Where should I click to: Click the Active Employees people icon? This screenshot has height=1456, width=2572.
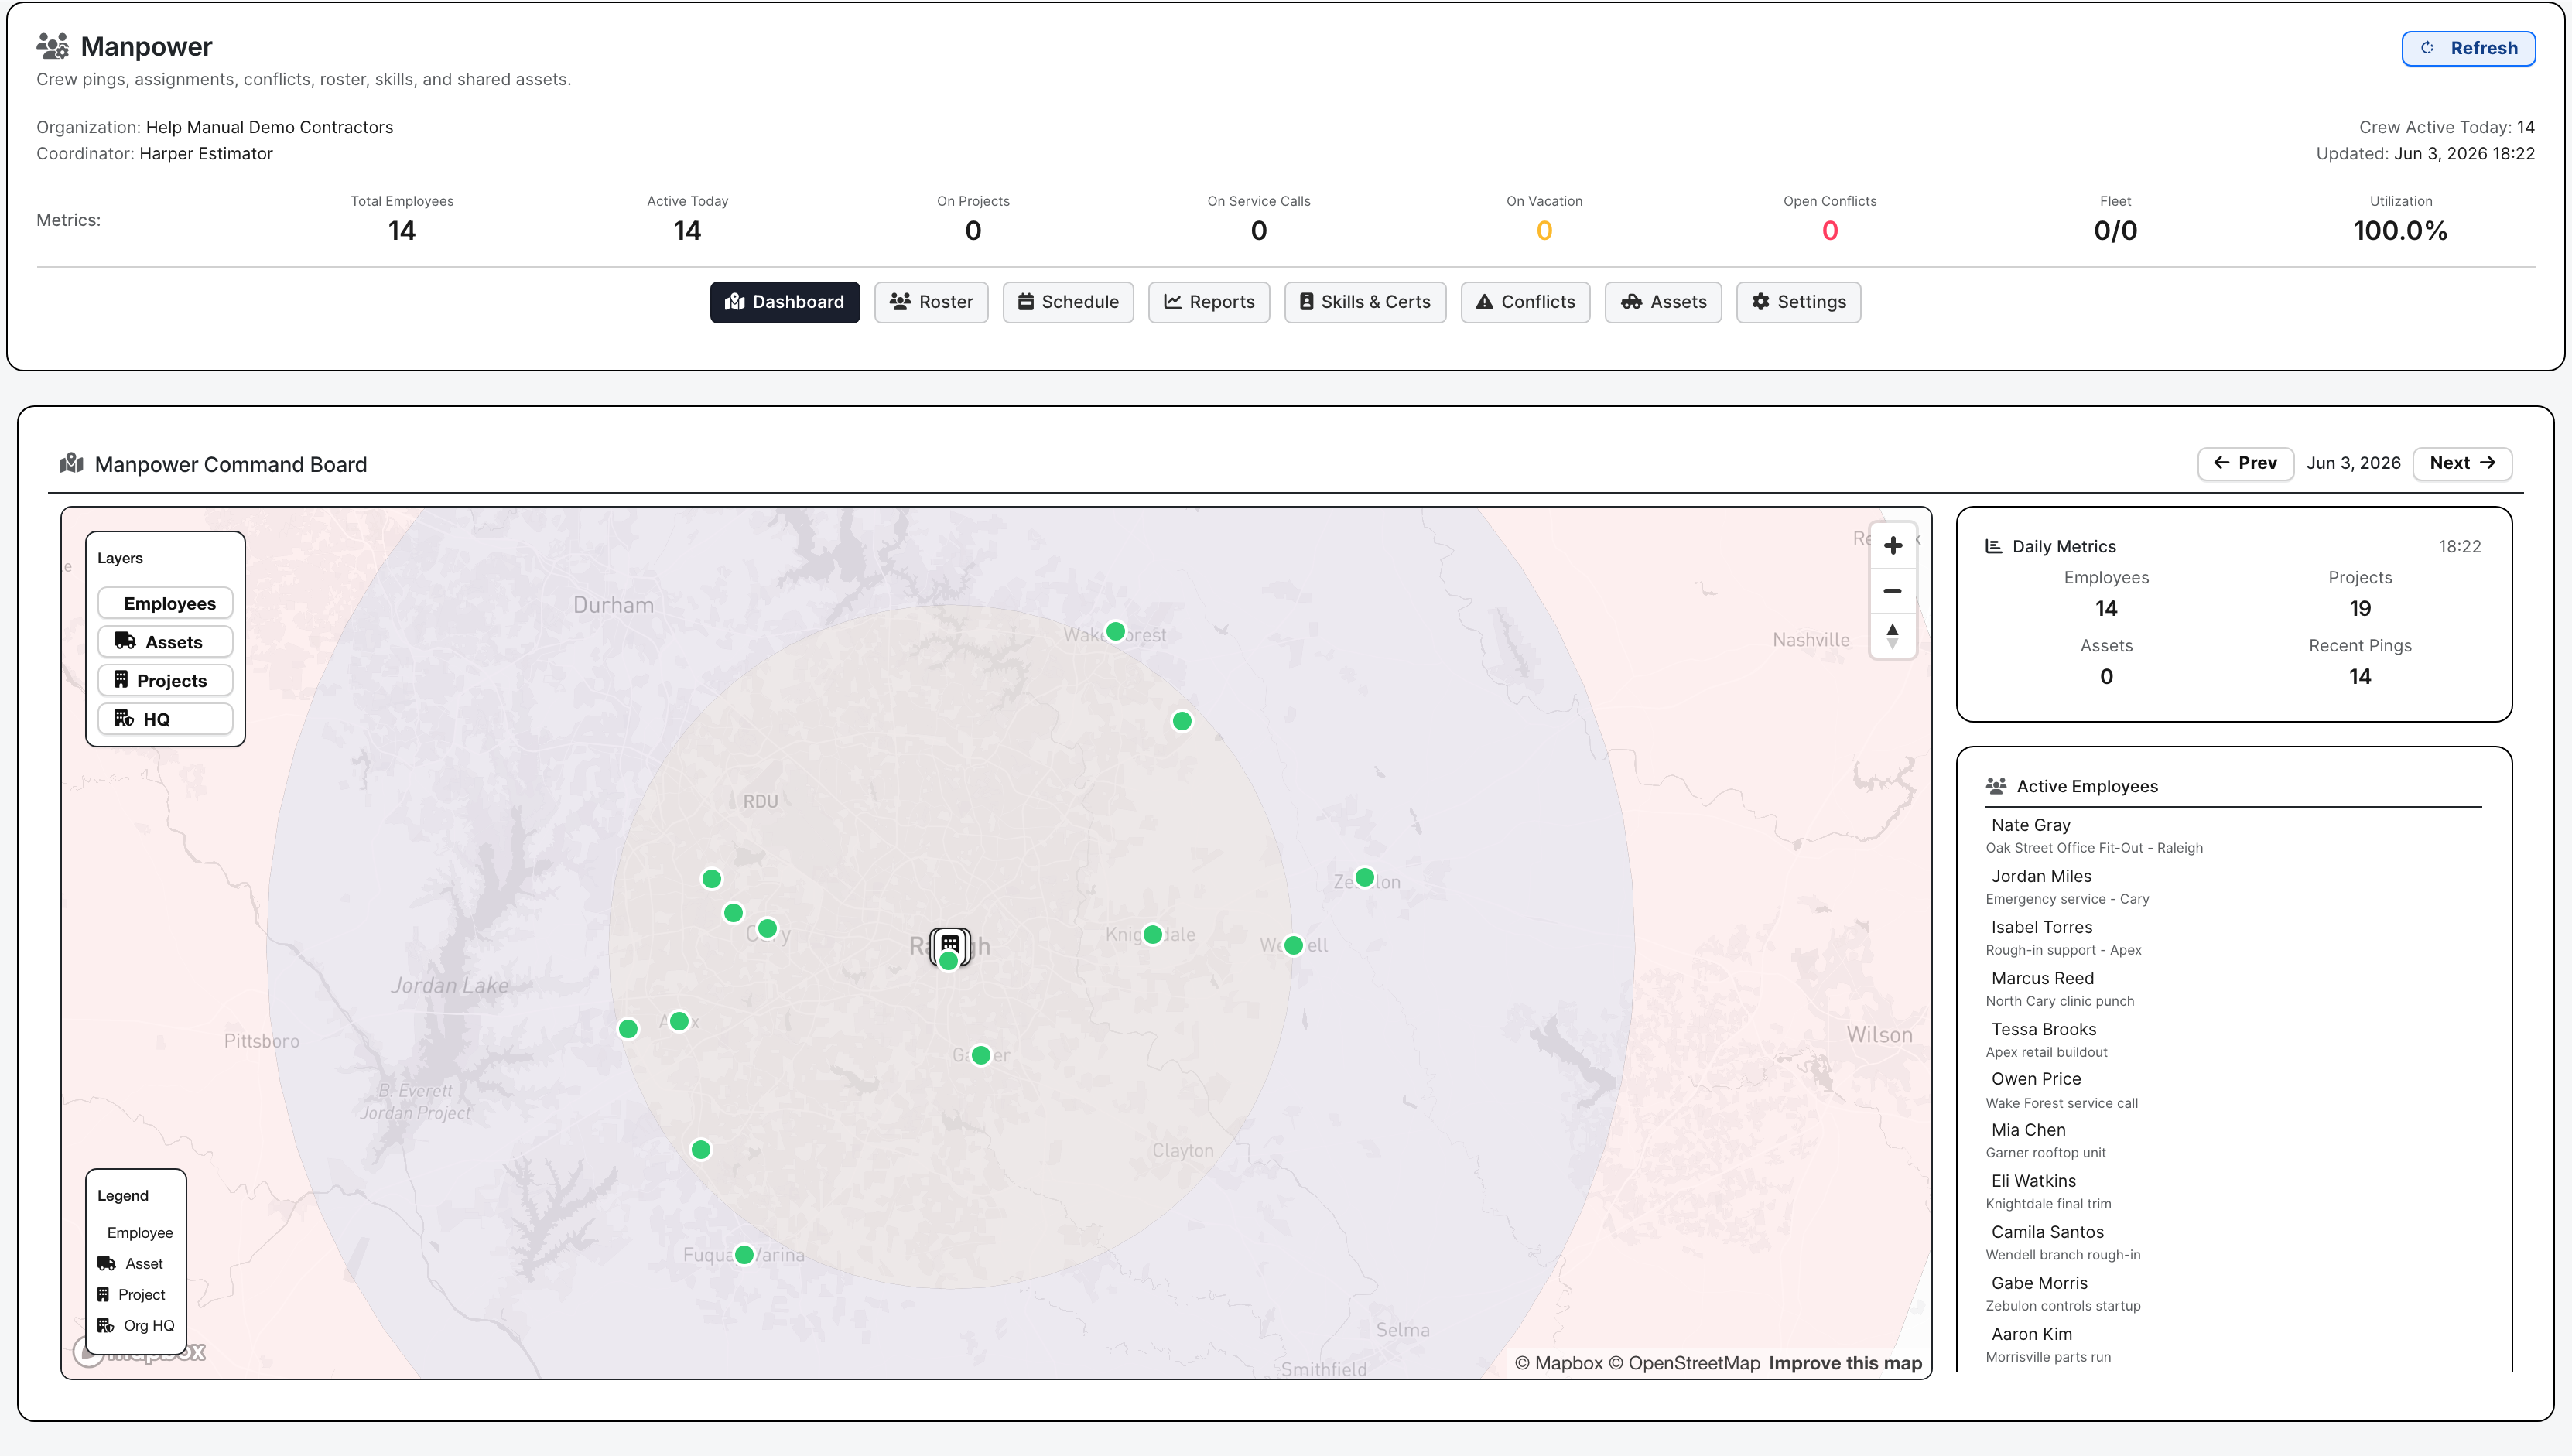1996,786
